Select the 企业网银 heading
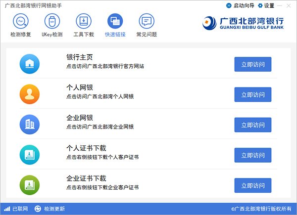 [x=80, y=118]
